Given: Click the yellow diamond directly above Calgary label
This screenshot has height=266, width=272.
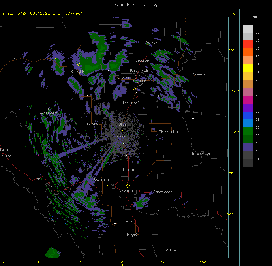Looking at the screenshot, I should 128,186.
